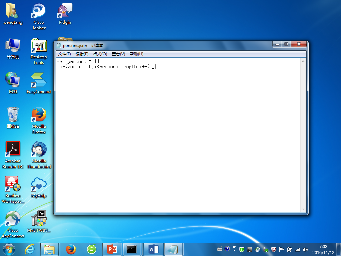Select the Beehive Workspace desktop shortcut
This screenshot has width=341, height=256.
13,190
